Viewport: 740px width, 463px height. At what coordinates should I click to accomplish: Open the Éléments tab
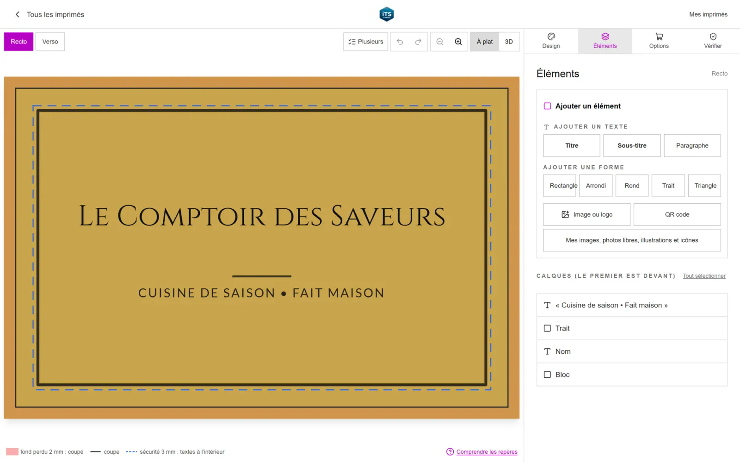coord(605,41)
